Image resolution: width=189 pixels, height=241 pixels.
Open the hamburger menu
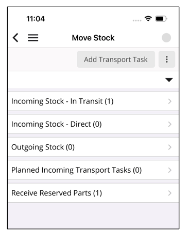(33, 38)
